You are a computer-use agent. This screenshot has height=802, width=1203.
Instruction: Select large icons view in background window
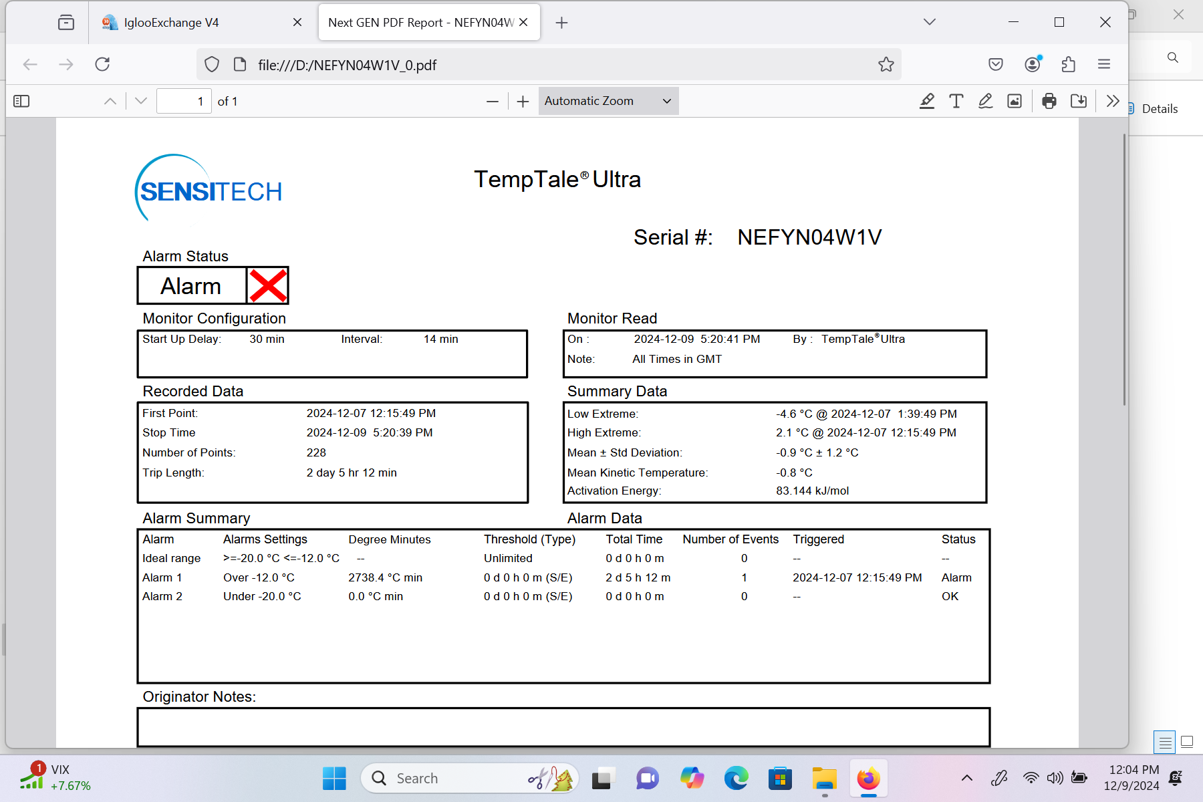(x=1187, y=741)
